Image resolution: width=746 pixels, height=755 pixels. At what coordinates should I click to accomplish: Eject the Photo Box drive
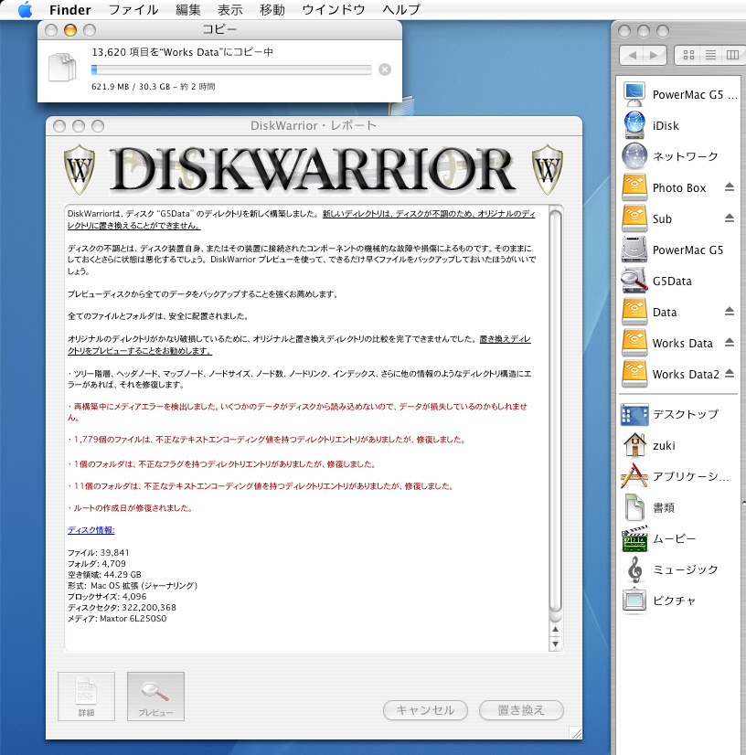click(730, 186)
